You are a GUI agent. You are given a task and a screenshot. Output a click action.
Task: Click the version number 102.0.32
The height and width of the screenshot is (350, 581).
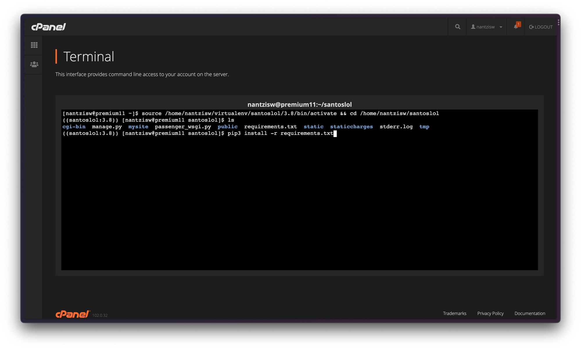click(x=100, y=315)
